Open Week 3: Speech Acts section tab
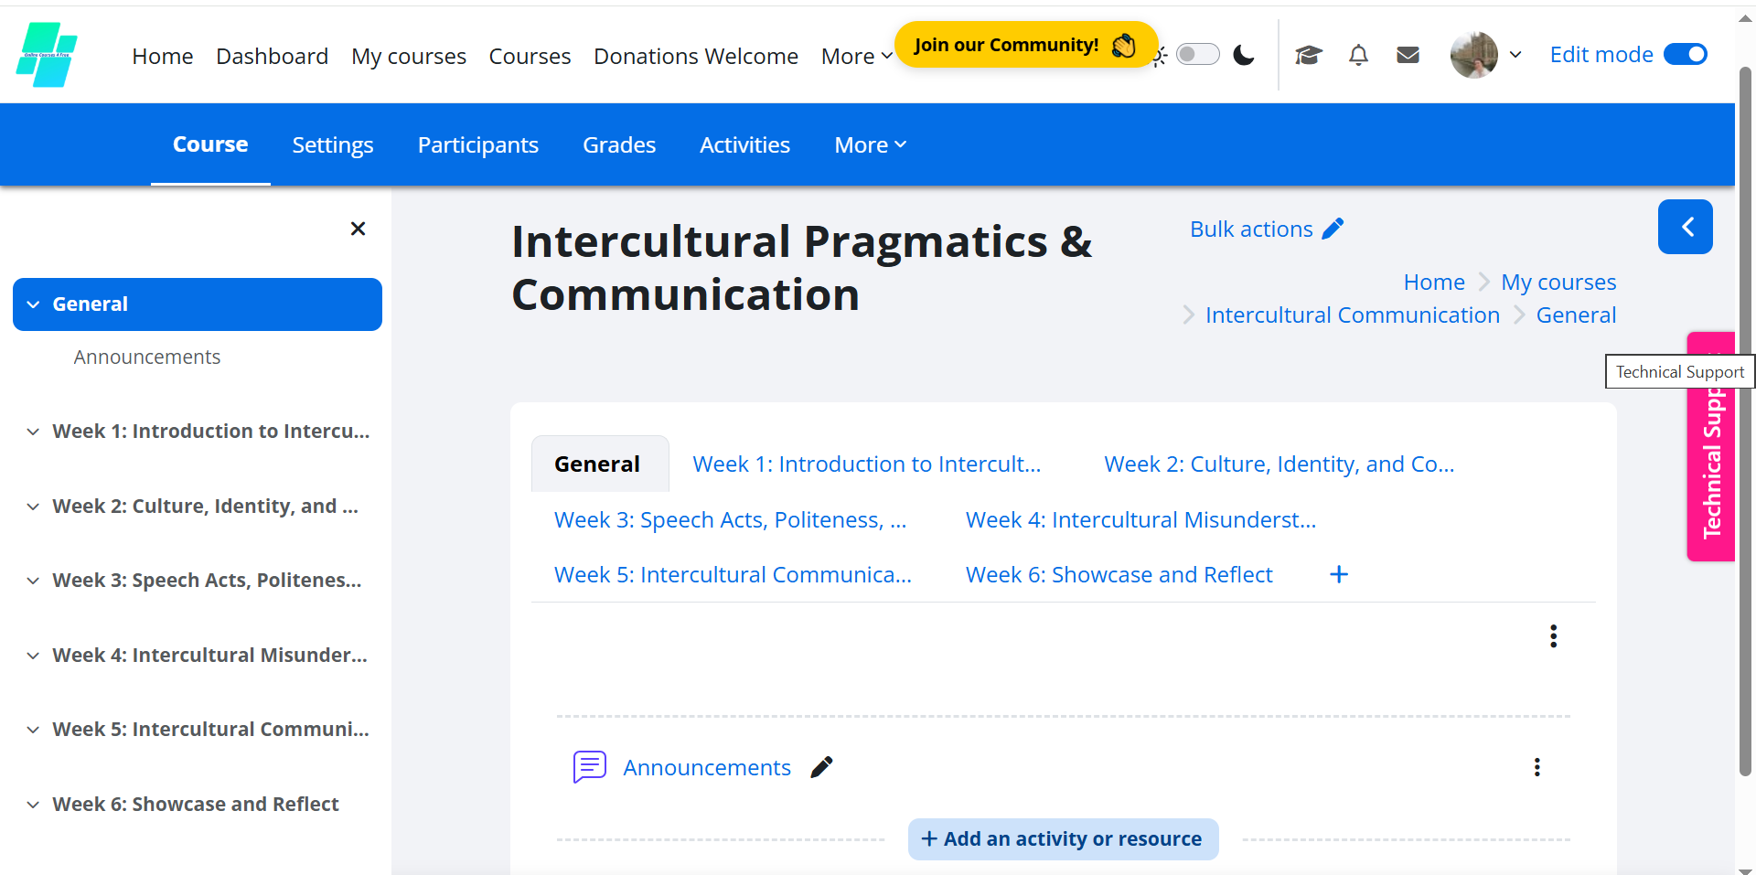 [731, 520]
